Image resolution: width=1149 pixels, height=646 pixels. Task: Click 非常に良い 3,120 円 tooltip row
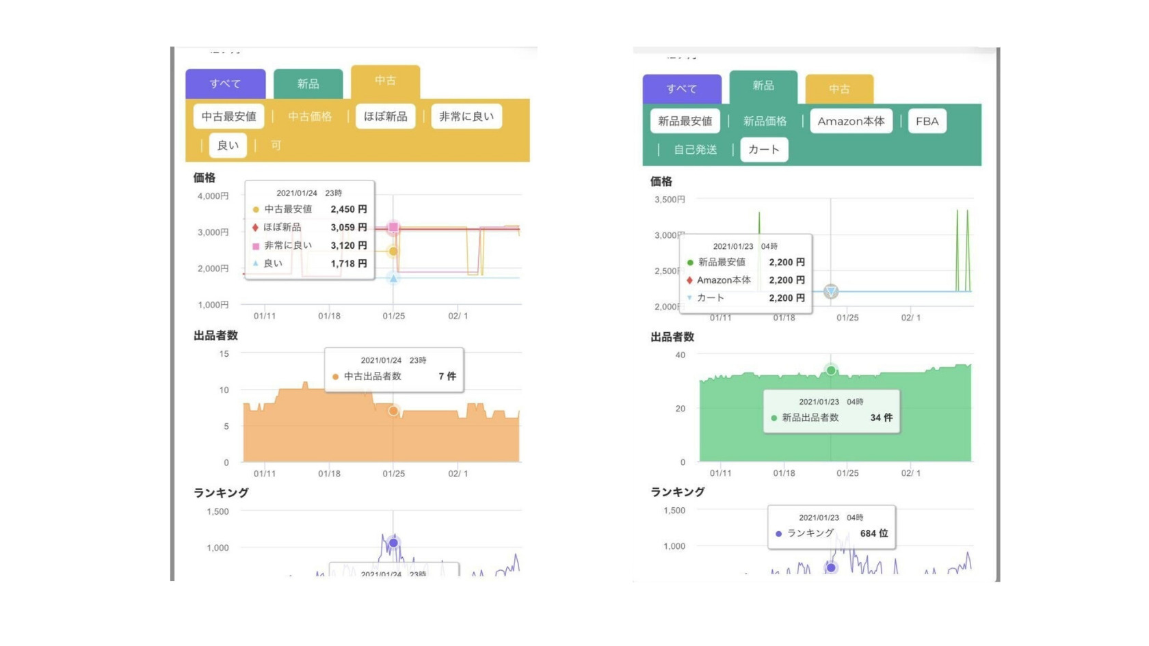click(x=310, y=245)
